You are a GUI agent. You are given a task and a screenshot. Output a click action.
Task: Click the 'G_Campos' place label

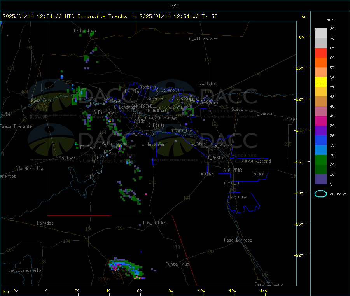tap(264, 114)
